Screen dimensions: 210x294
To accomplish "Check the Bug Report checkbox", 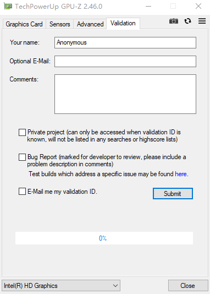I will point(22,157).
